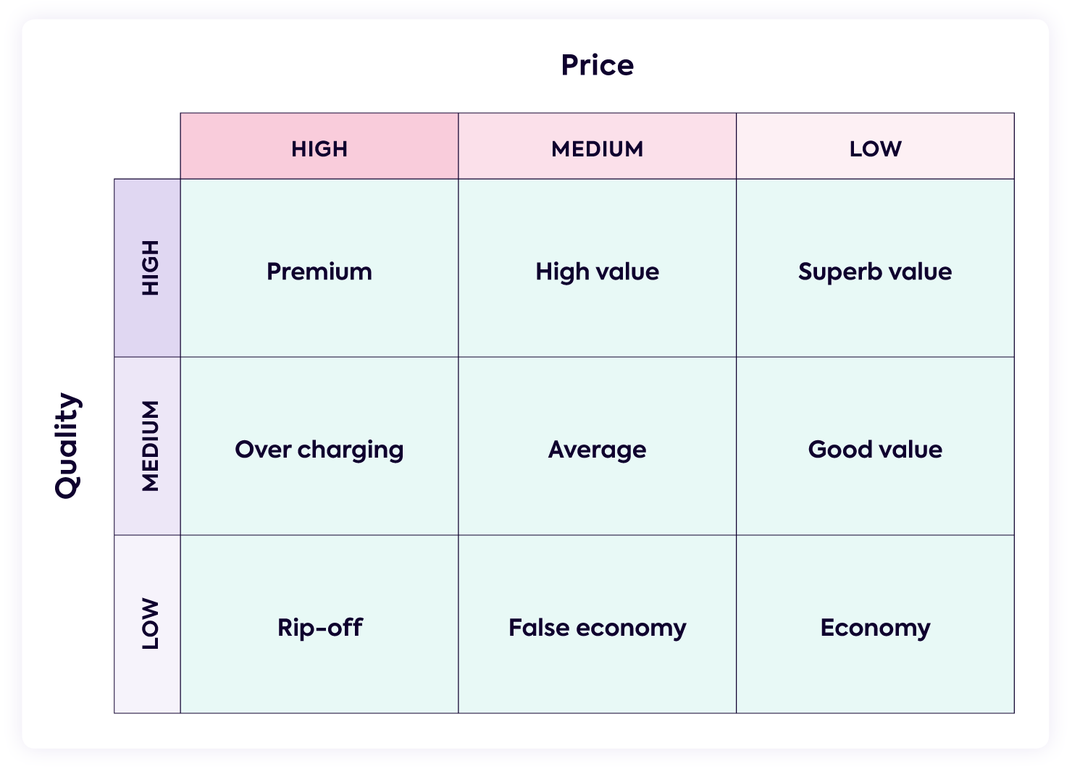Click the Price title above the table
The width and height of the screenshot is (1072, 769).
pyautogui.click(x=597, y=65)
